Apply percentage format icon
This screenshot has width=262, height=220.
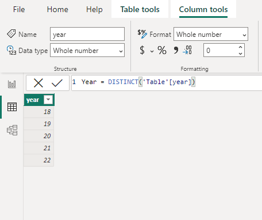click(162, 50)
